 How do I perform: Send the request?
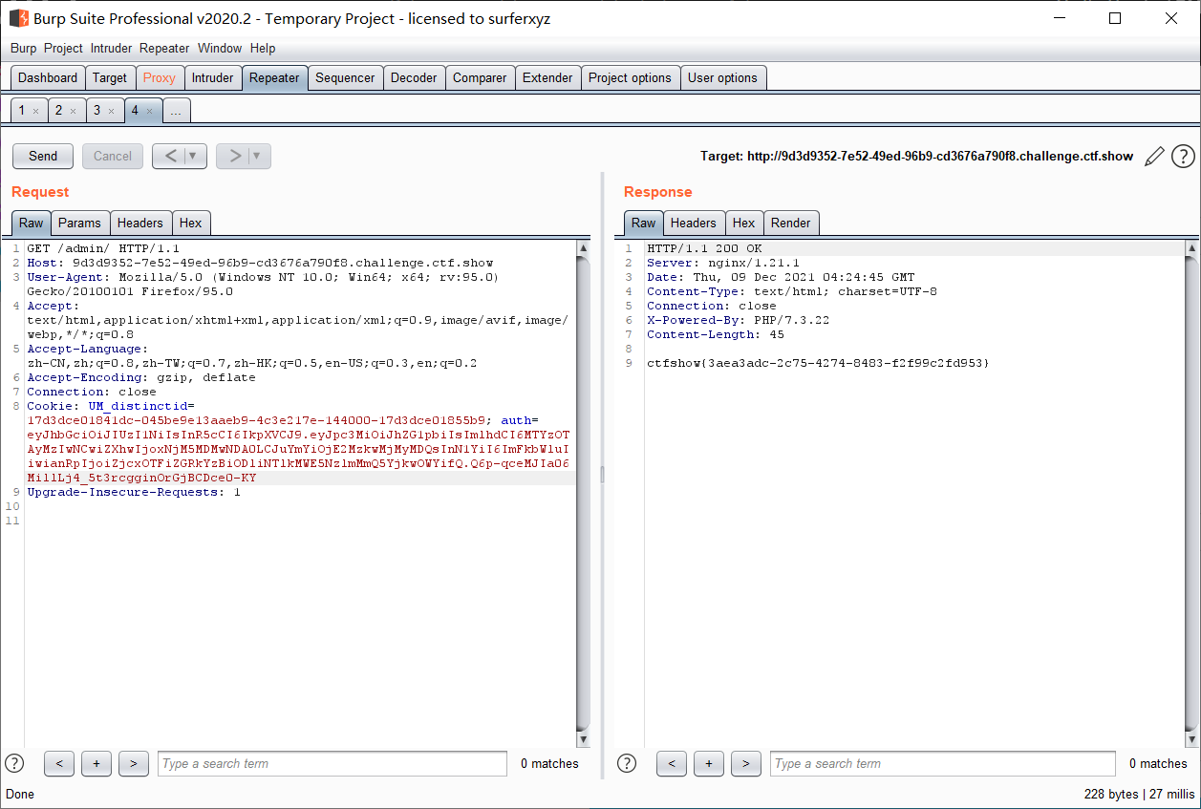coord(43,156)
